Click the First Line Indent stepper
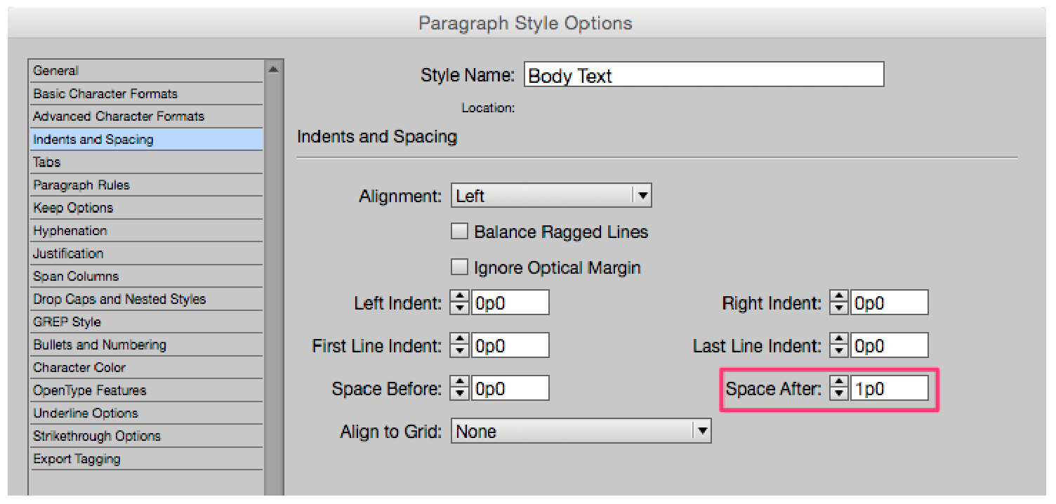This screenshot has height=504, width=1056. [x=460, y=346]
